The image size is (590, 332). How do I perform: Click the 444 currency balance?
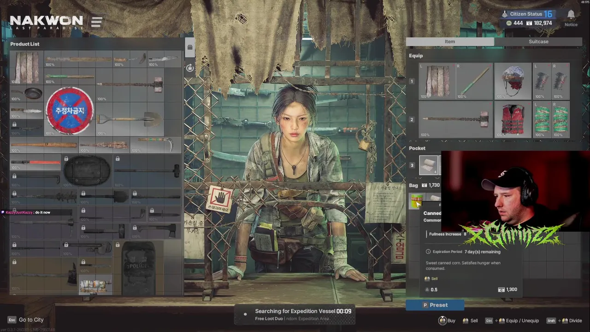coord(514,23)
